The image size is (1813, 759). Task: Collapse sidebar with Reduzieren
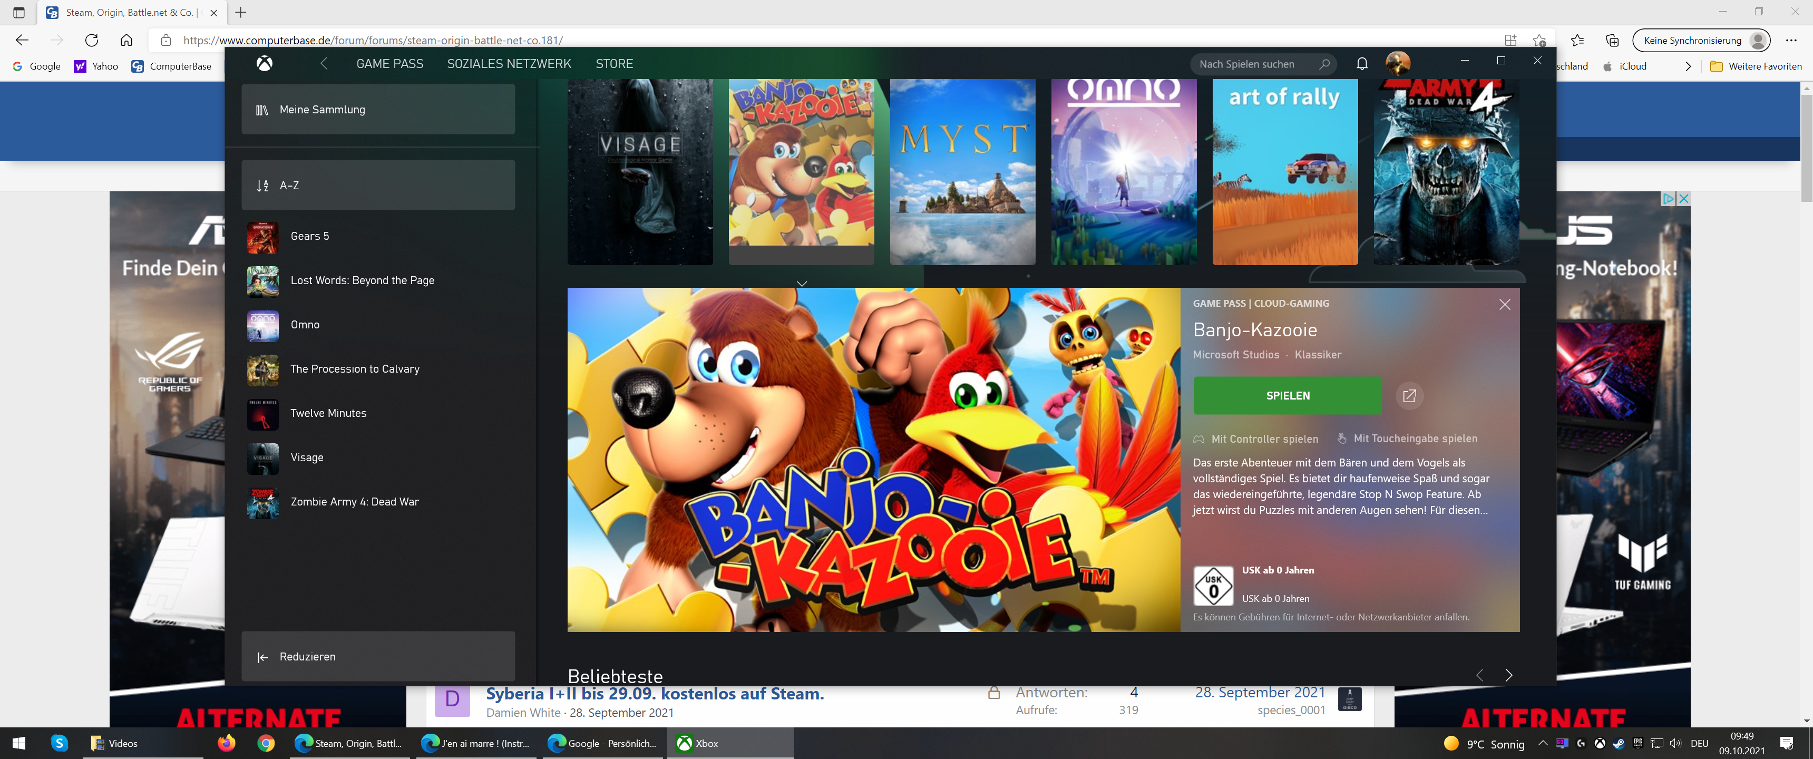click(x=378, y=656)
